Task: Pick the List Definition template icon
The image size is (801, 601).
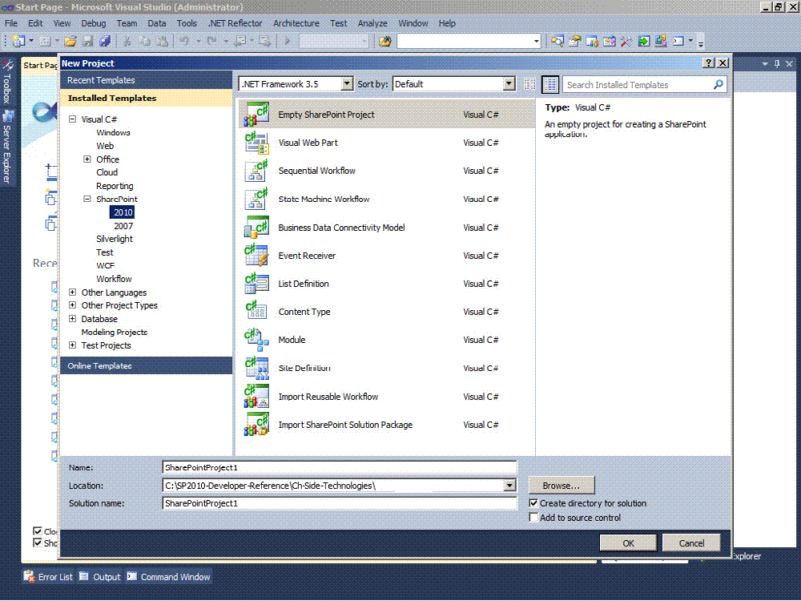Action: [x=256, y=283]
